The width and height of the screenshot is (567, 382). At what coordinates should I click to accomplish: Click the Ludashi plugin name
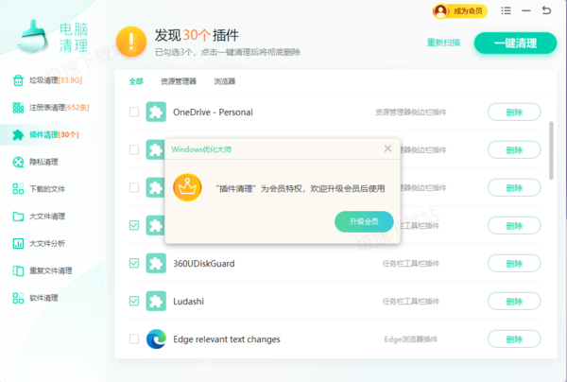[188, 302]
